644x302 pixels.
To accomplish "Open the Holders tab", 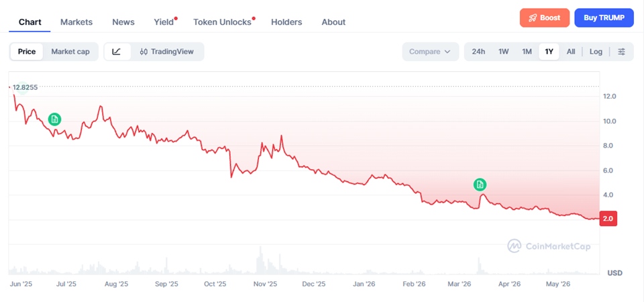I will point(286,22).
